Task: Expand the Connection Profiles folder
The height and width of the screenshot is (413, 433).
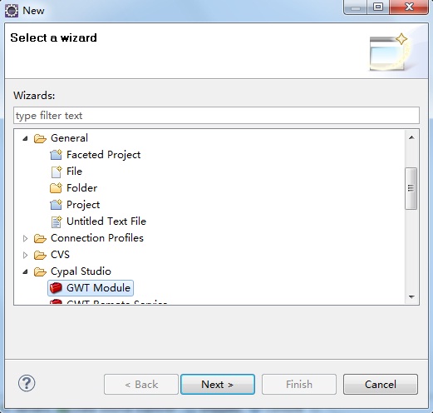Action: click(x=25, y=238)
